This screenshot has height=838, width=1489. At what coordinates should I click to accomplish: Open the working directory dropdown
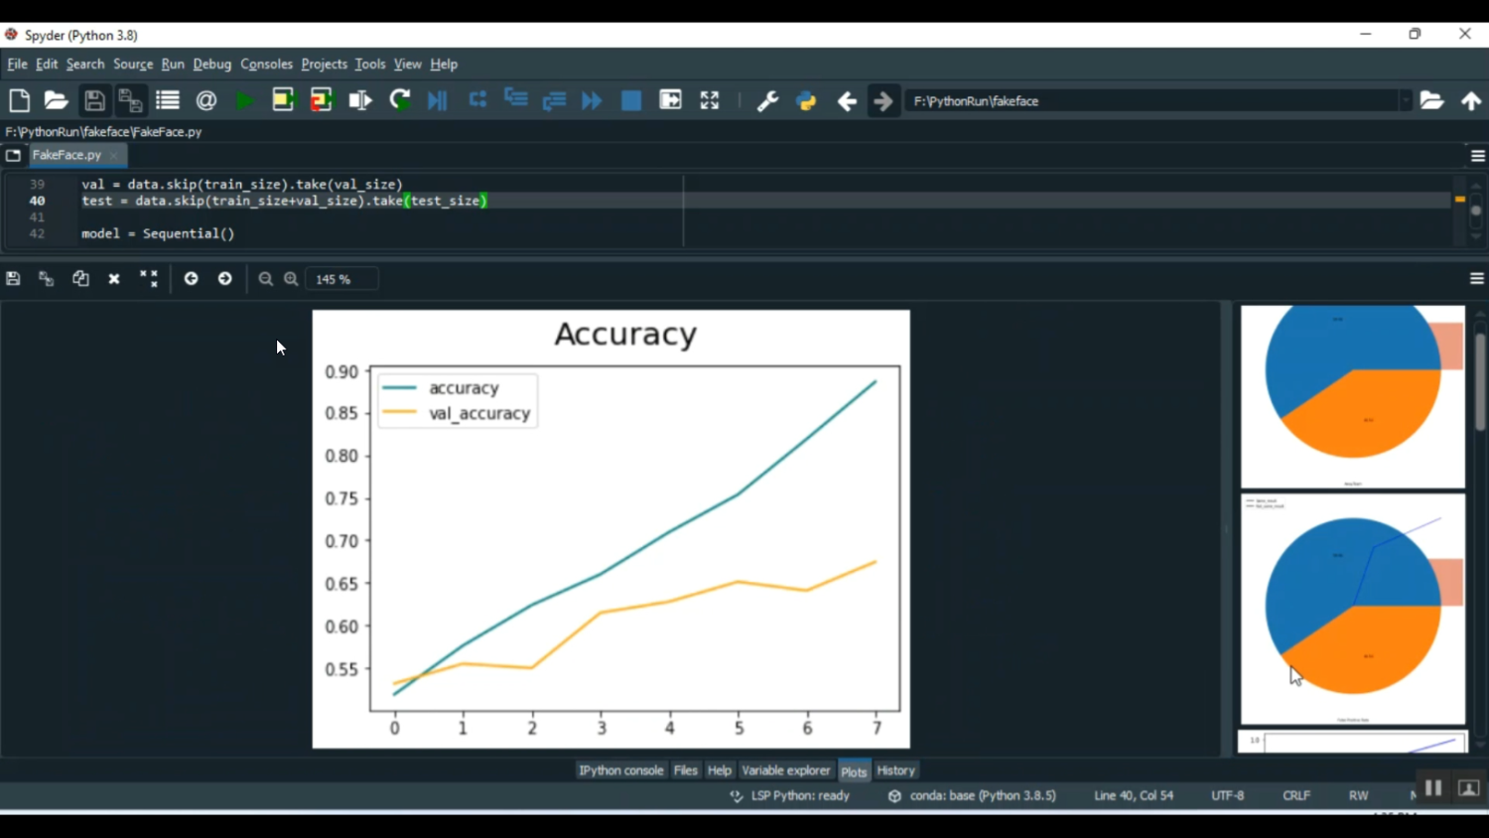[x=1406, y=100]
